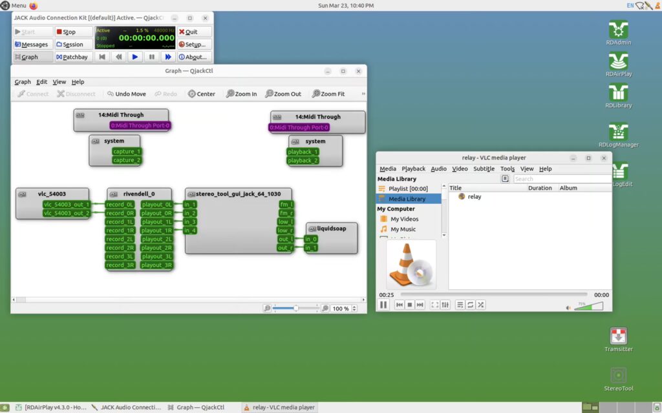Click Fast Forward button in QjackCtl
Viewport: 662px width, 413px height.
168,57
